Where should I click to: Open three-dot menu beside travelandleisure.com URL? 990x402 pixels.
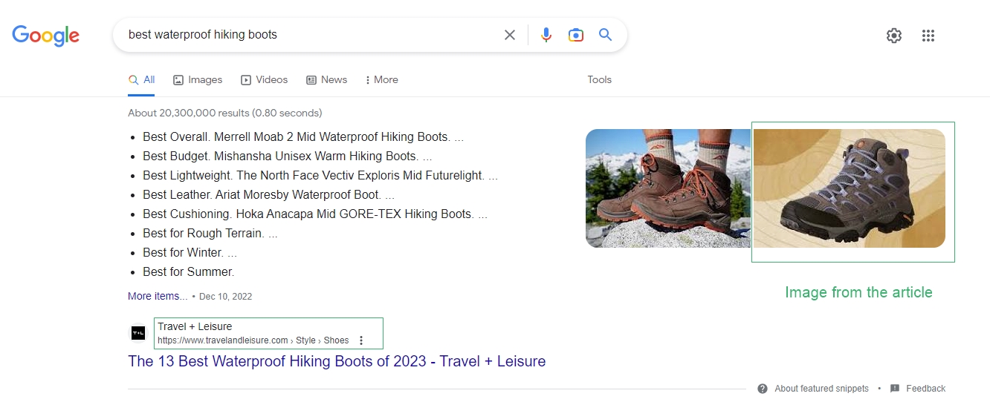coord(361,340)
